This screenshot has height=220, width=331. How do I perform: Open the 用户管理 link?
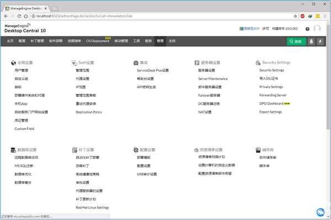pyautogui.click(x=22, y=70)
